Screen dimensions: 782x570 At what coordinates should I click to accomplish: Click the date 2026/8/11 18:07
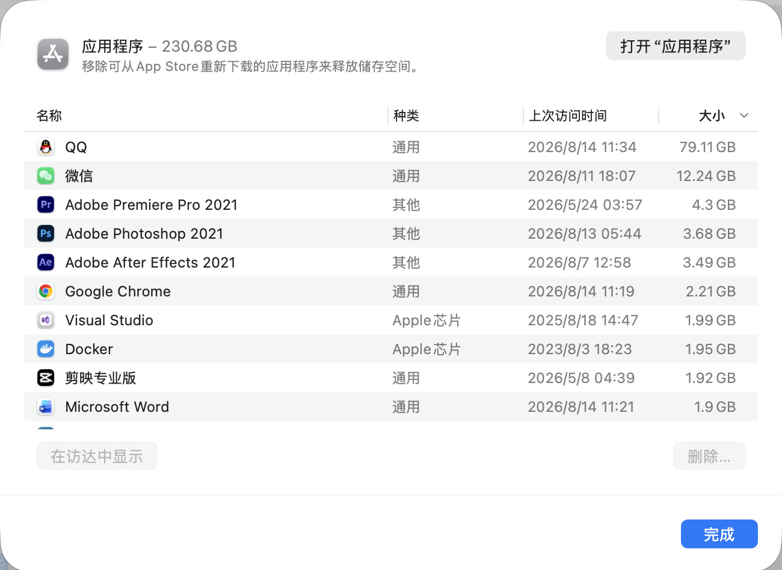point(582,176)
